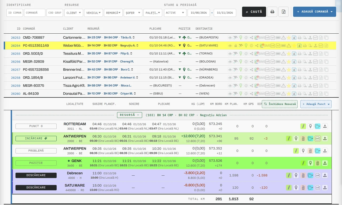Toggle the eye icon in the CMD-706897 row

pyautogui.click(x=230, y=38)
